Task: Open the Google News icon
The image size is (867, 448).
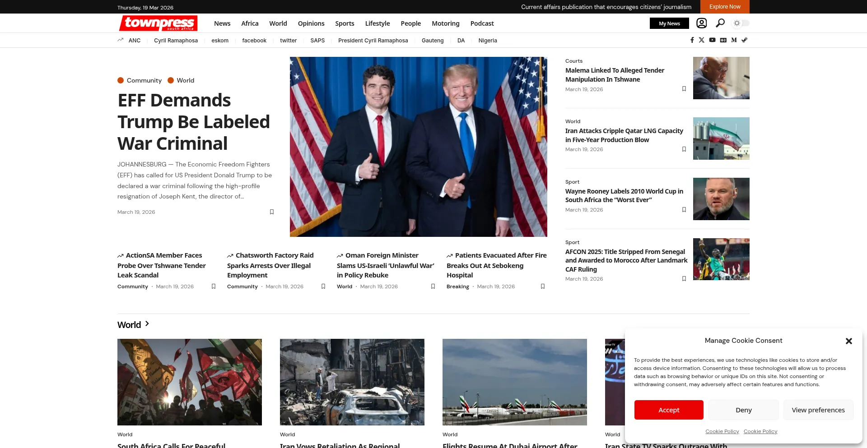Action: 723,40
